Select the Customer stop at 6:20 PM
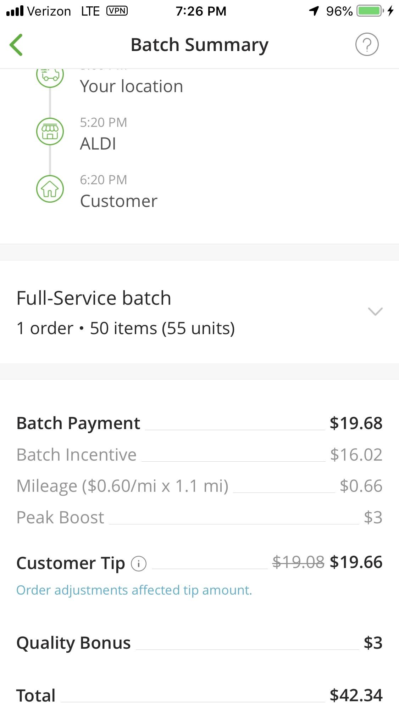399x709 pixels. (x=118, y=201)
